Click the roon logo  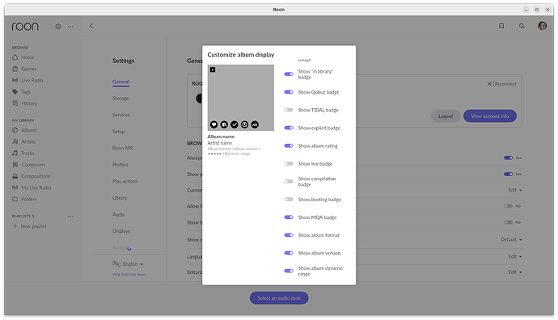click(25, 27)
